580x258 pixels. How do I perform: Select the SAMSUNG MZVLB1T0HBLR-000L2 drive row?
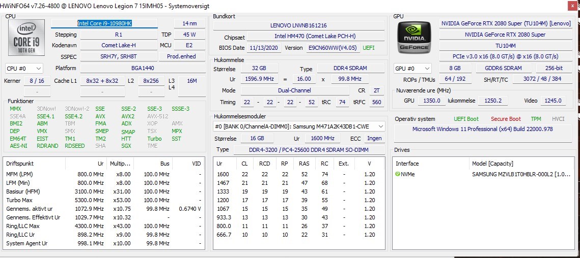(483, 174)
